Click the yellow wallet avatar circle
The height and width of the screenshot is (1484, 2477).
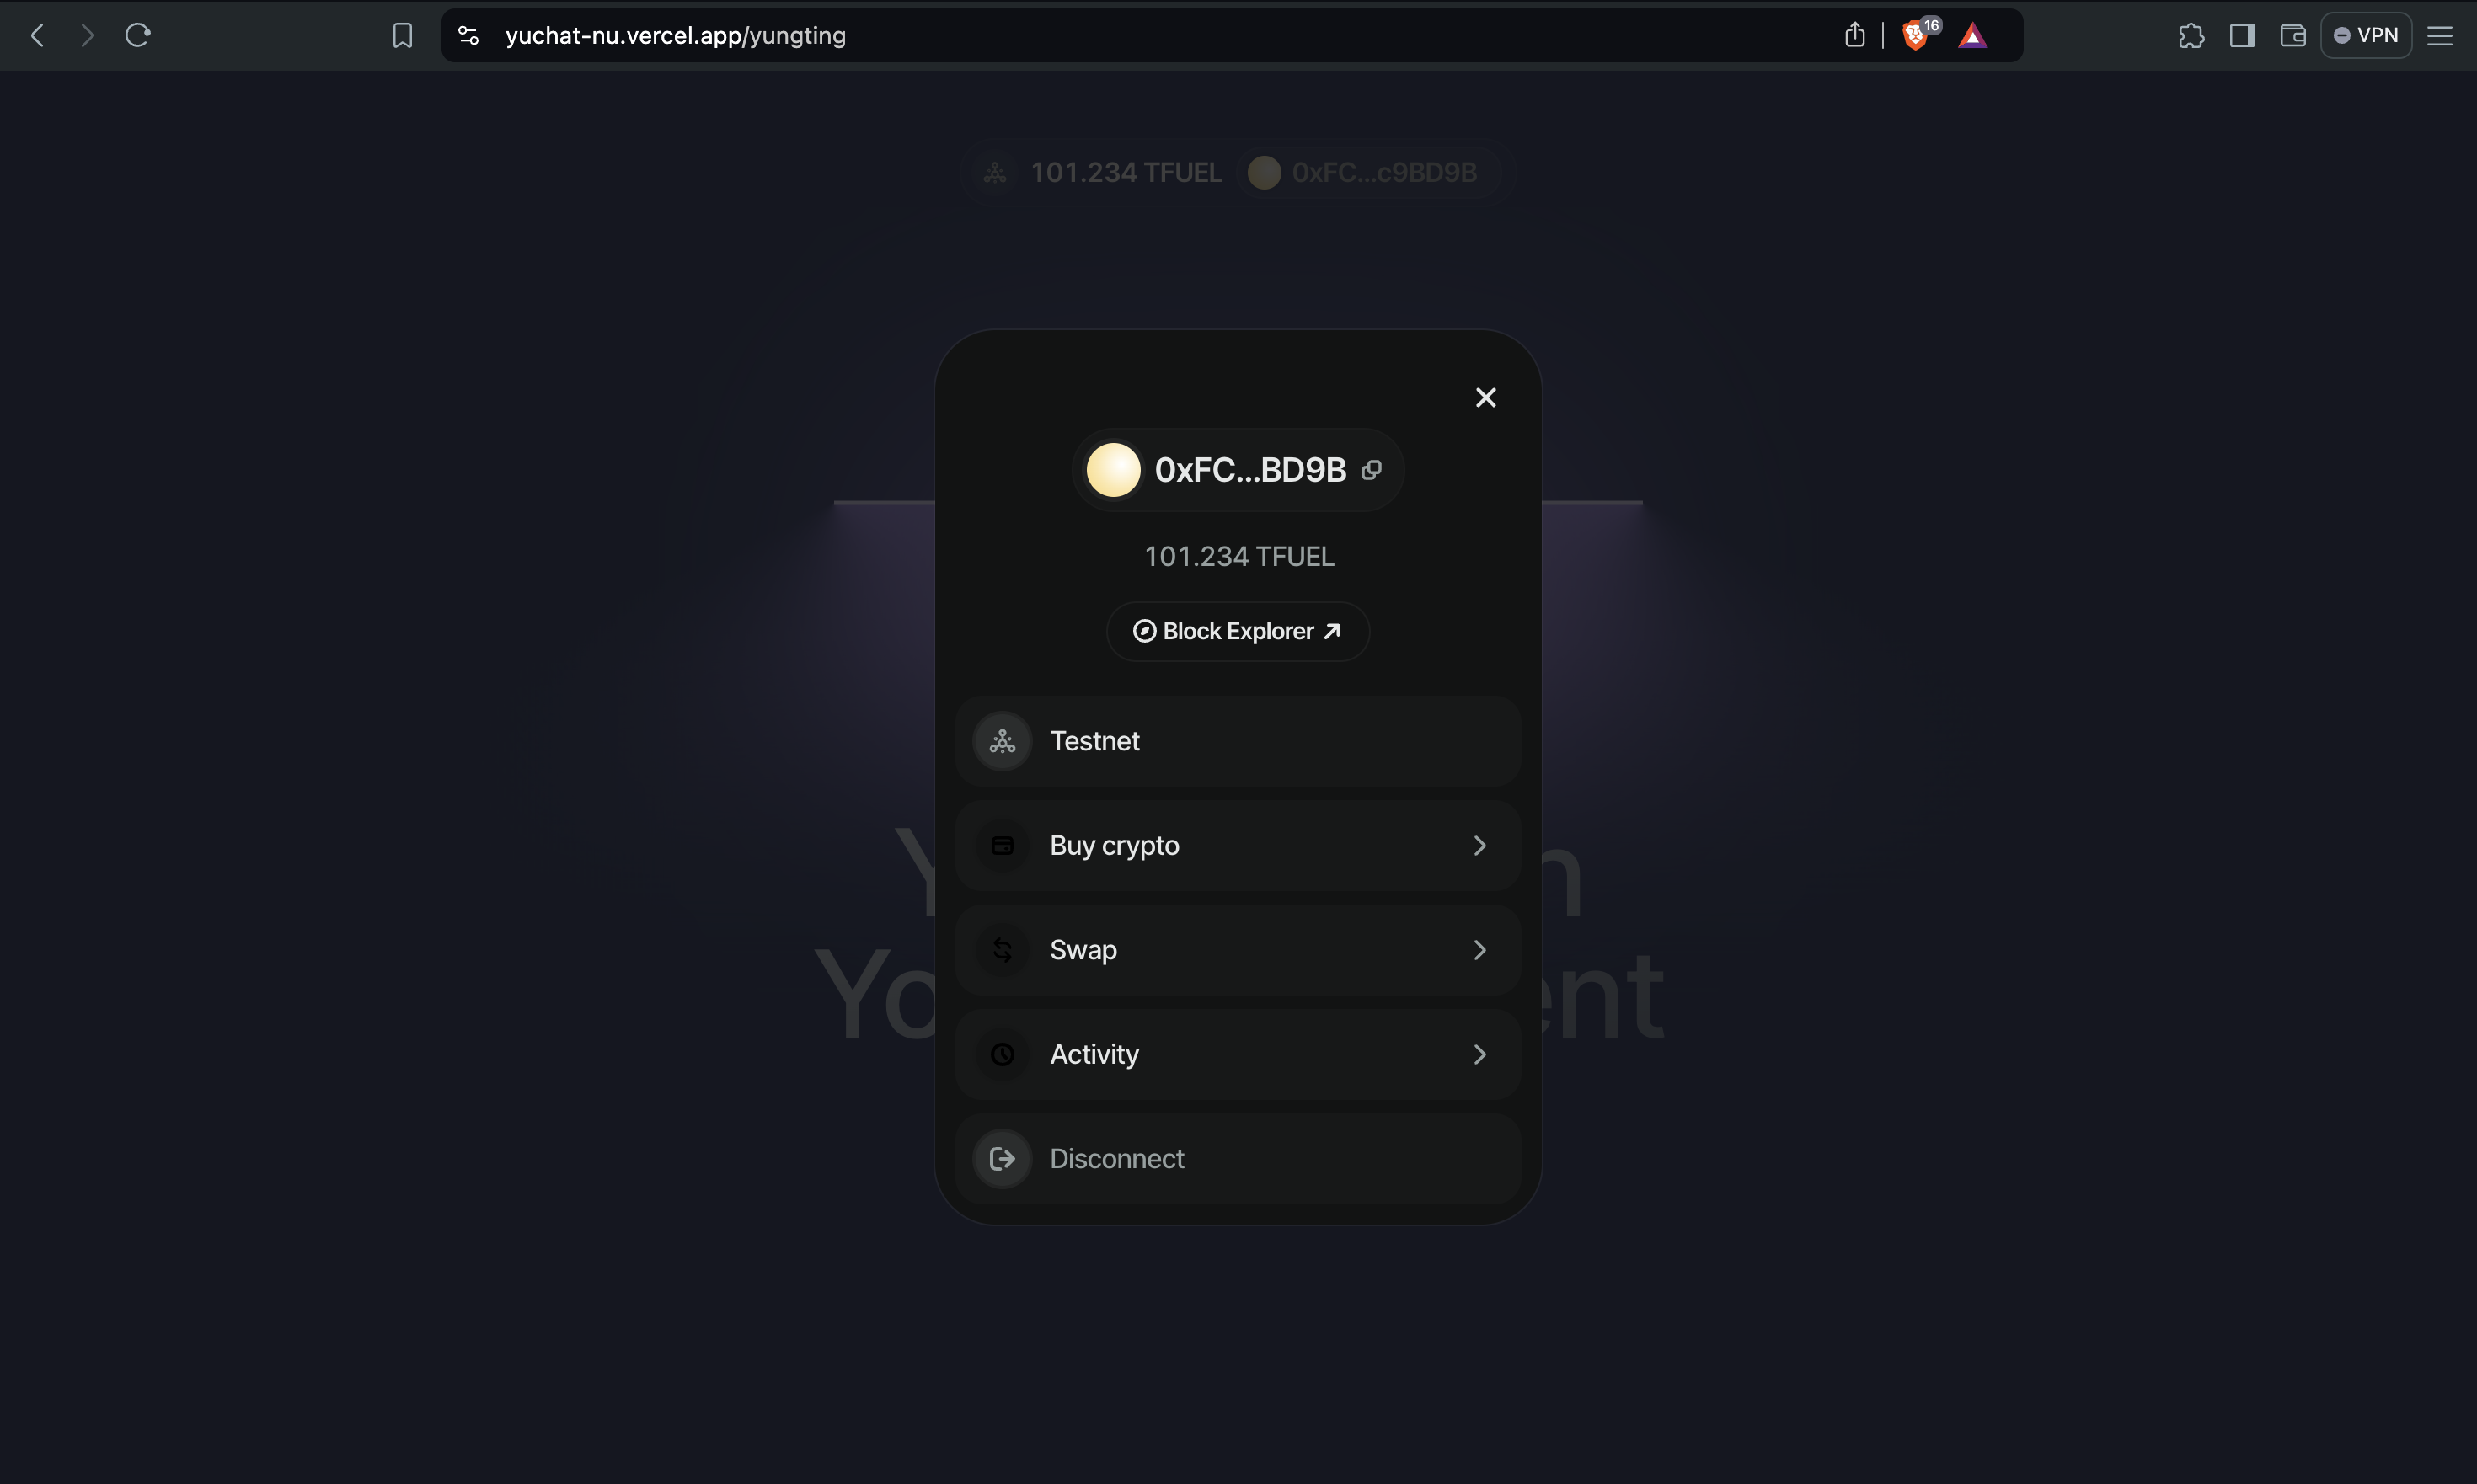pyautogui.click(x=1114, y=470)
